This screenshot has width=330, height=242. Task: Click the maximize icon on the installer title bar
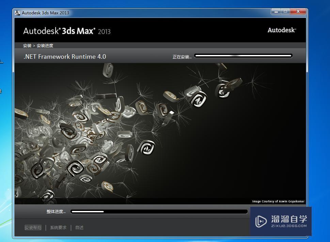285,11
